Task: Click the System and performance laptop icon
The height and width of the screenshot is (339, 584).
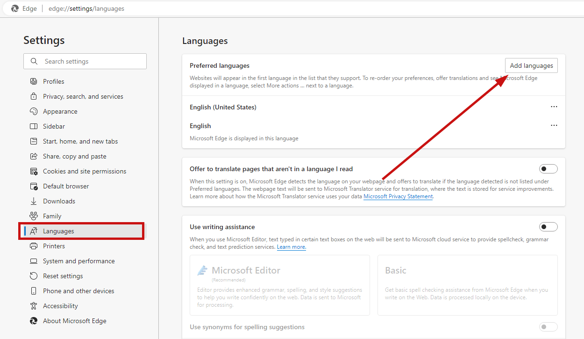Action: (x=34, y=261)
